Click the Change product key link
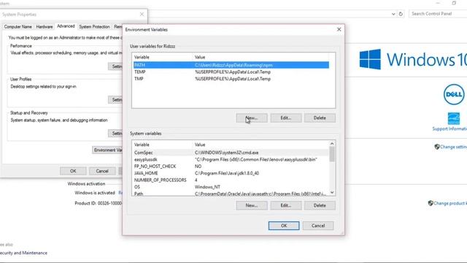Viewport: 467px width, 263px height. coord(450,203)
